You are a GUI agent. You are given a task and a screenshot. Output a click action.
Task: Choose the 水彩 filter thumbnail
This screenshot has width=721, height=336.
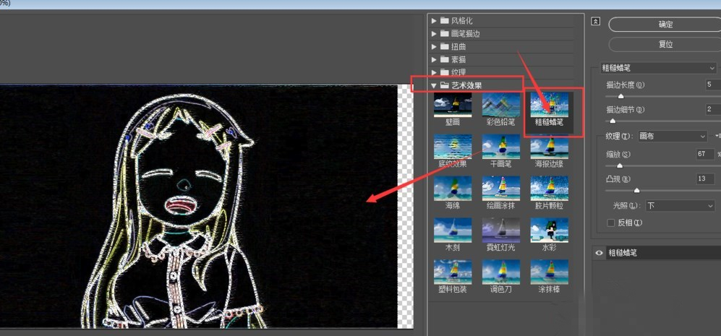click(x=549, y=231)
